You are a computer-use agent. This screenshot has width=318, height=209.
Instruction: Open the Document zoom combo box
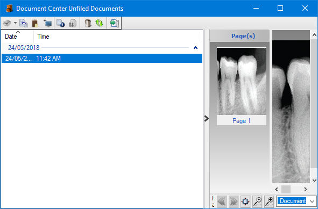point(296,201)
